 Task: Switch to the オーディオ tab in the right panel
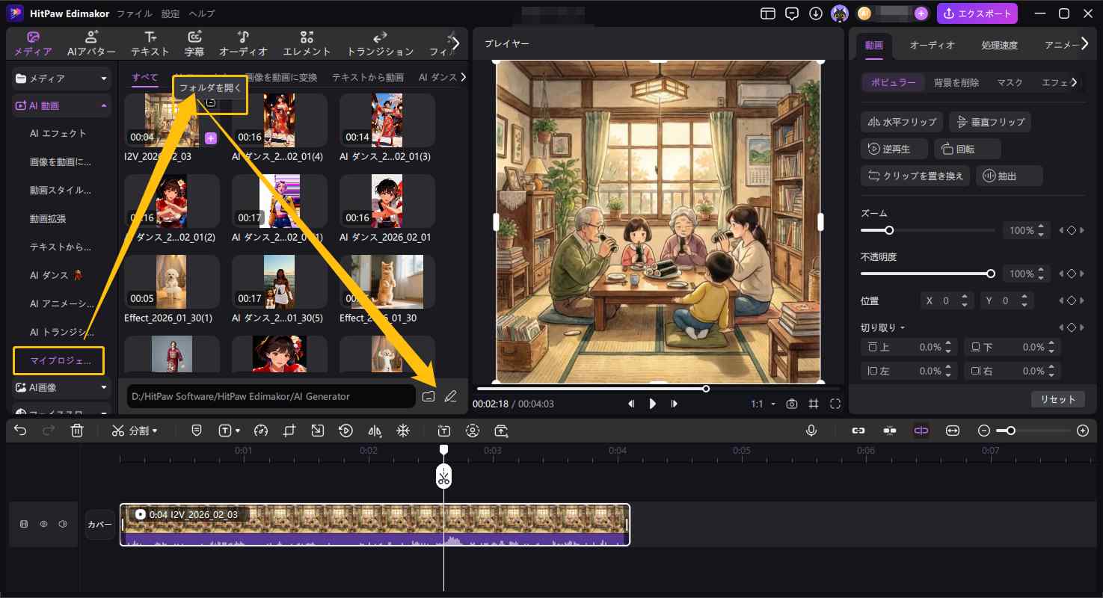(x=932, y=45)
